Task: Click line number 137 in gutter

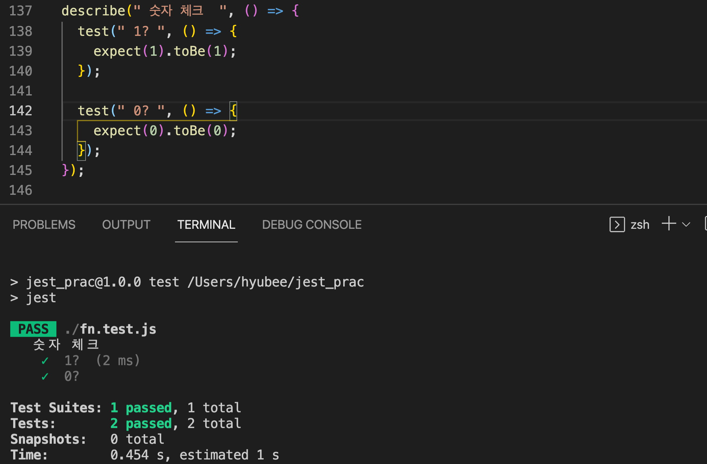Action: [x=21, y=11]
